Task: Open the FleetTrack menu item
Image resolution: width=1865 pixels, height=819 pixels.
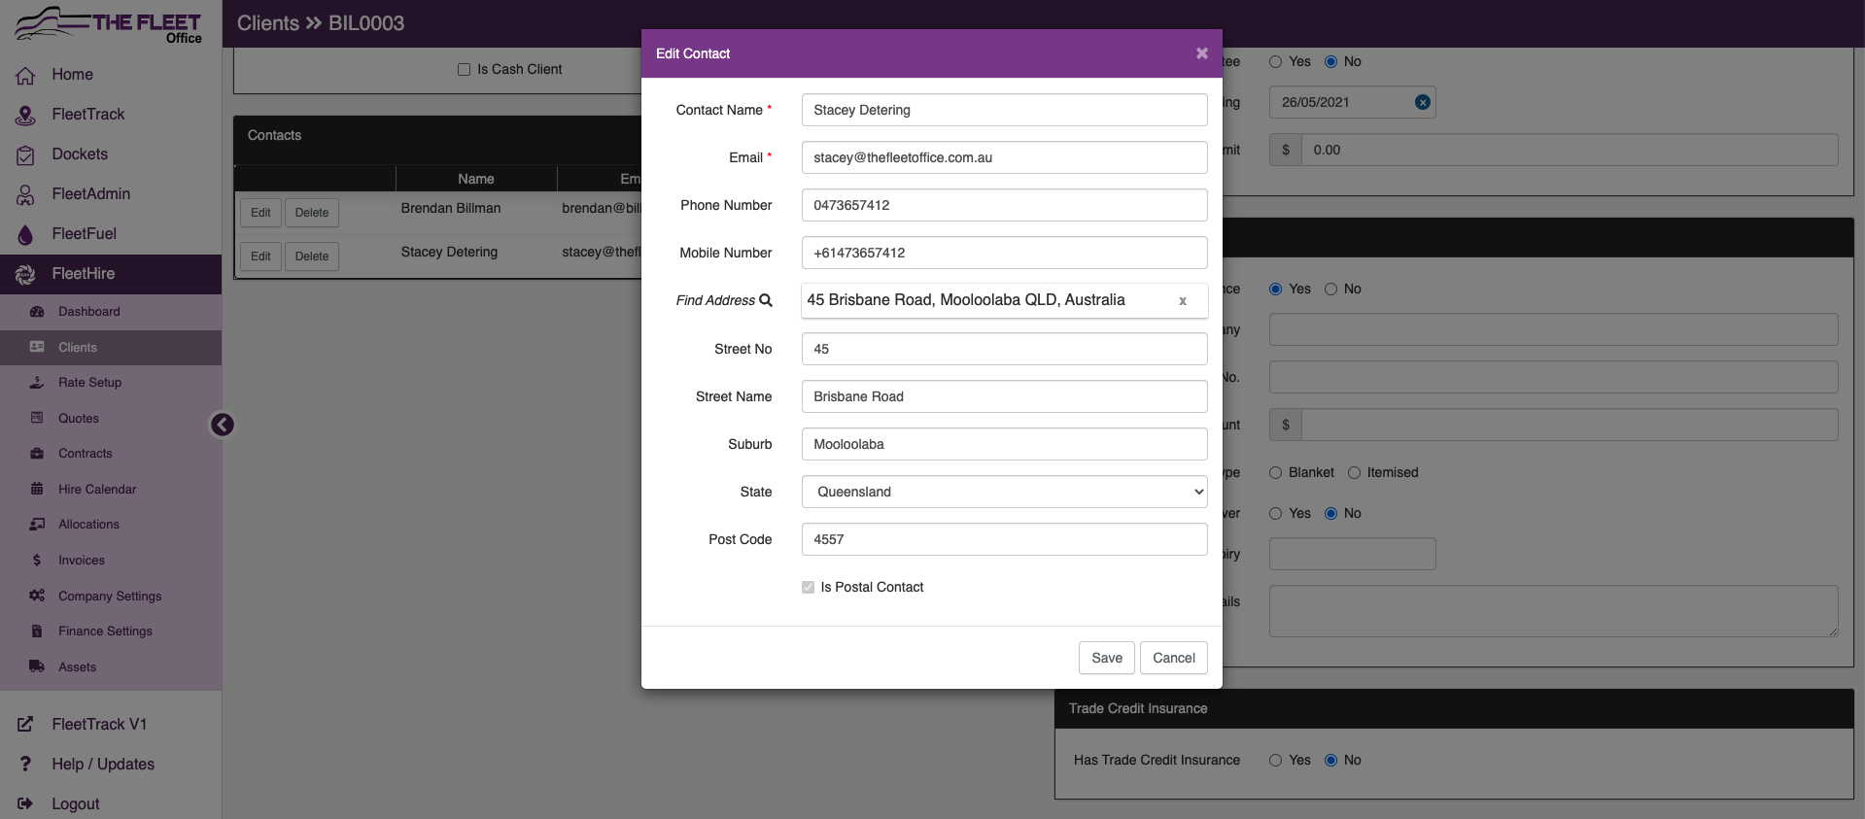Action: (111, 115)
